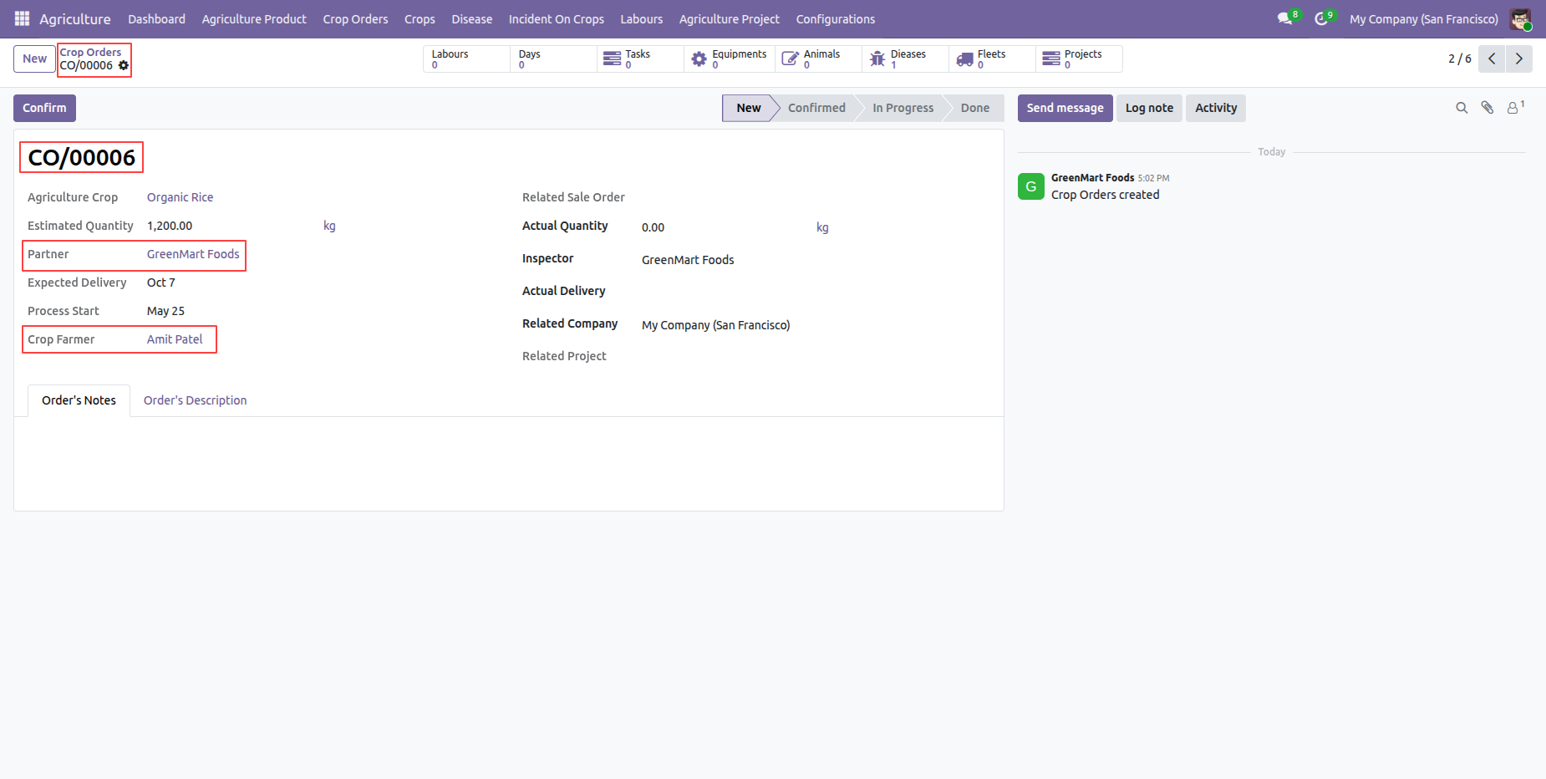
Task: Open Amit Patel crop farmer link
Action: pos(175,339)
